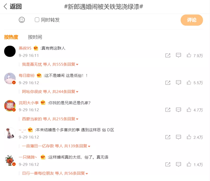This screenshot has height=181, width=210.
Task: Like the 7.9万 comment by 燕叔95
Action: pos(189,55)
